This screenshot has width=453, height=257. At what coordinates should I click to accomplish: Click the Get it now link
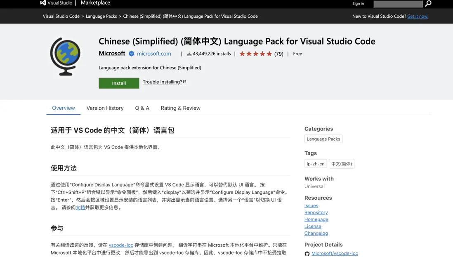tap(418, 16)
